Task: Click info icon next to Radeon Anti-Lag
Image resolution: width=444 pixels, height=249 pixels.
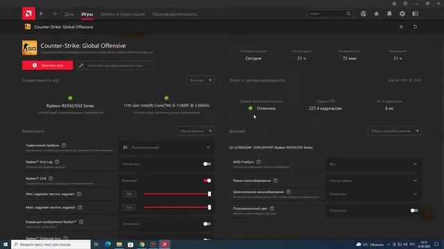Action: (57, 162)
